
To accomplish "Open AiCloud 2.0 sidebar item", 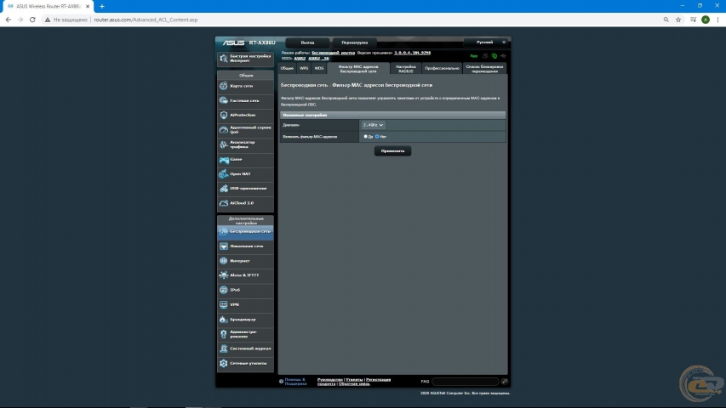I will 245,203.
